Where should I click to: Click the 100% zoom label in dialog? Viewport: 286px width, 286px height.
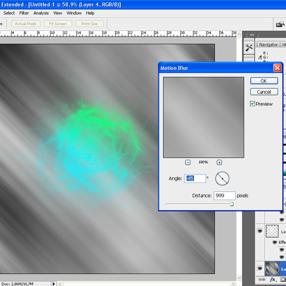click(x=203, y=162)
